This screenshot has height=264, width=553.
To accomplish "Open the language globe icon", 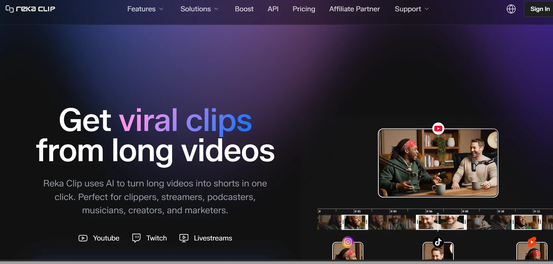I will pyautogui.click(x=511, y=9).
